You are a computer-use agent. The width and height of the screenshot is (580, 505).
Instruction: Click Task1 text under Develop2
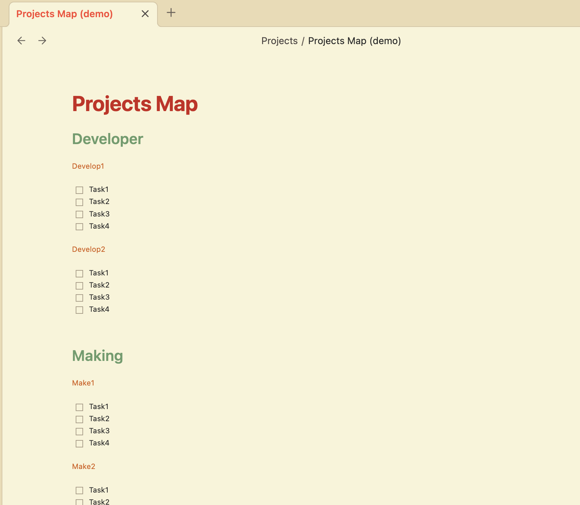[x=99, y=273]
